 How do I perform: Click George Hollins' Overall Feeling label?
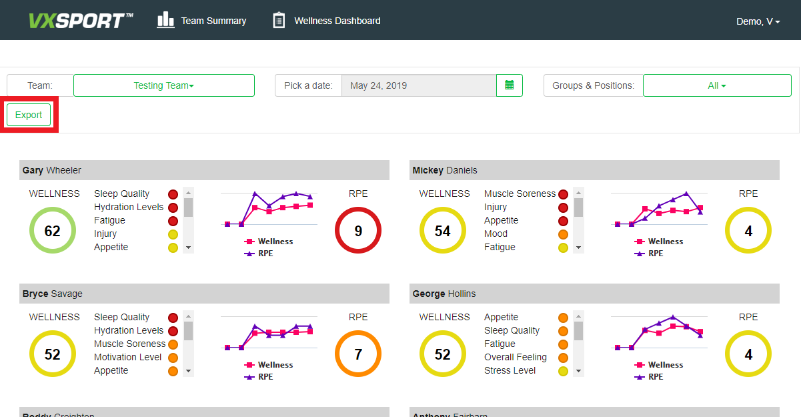point(516,358)
